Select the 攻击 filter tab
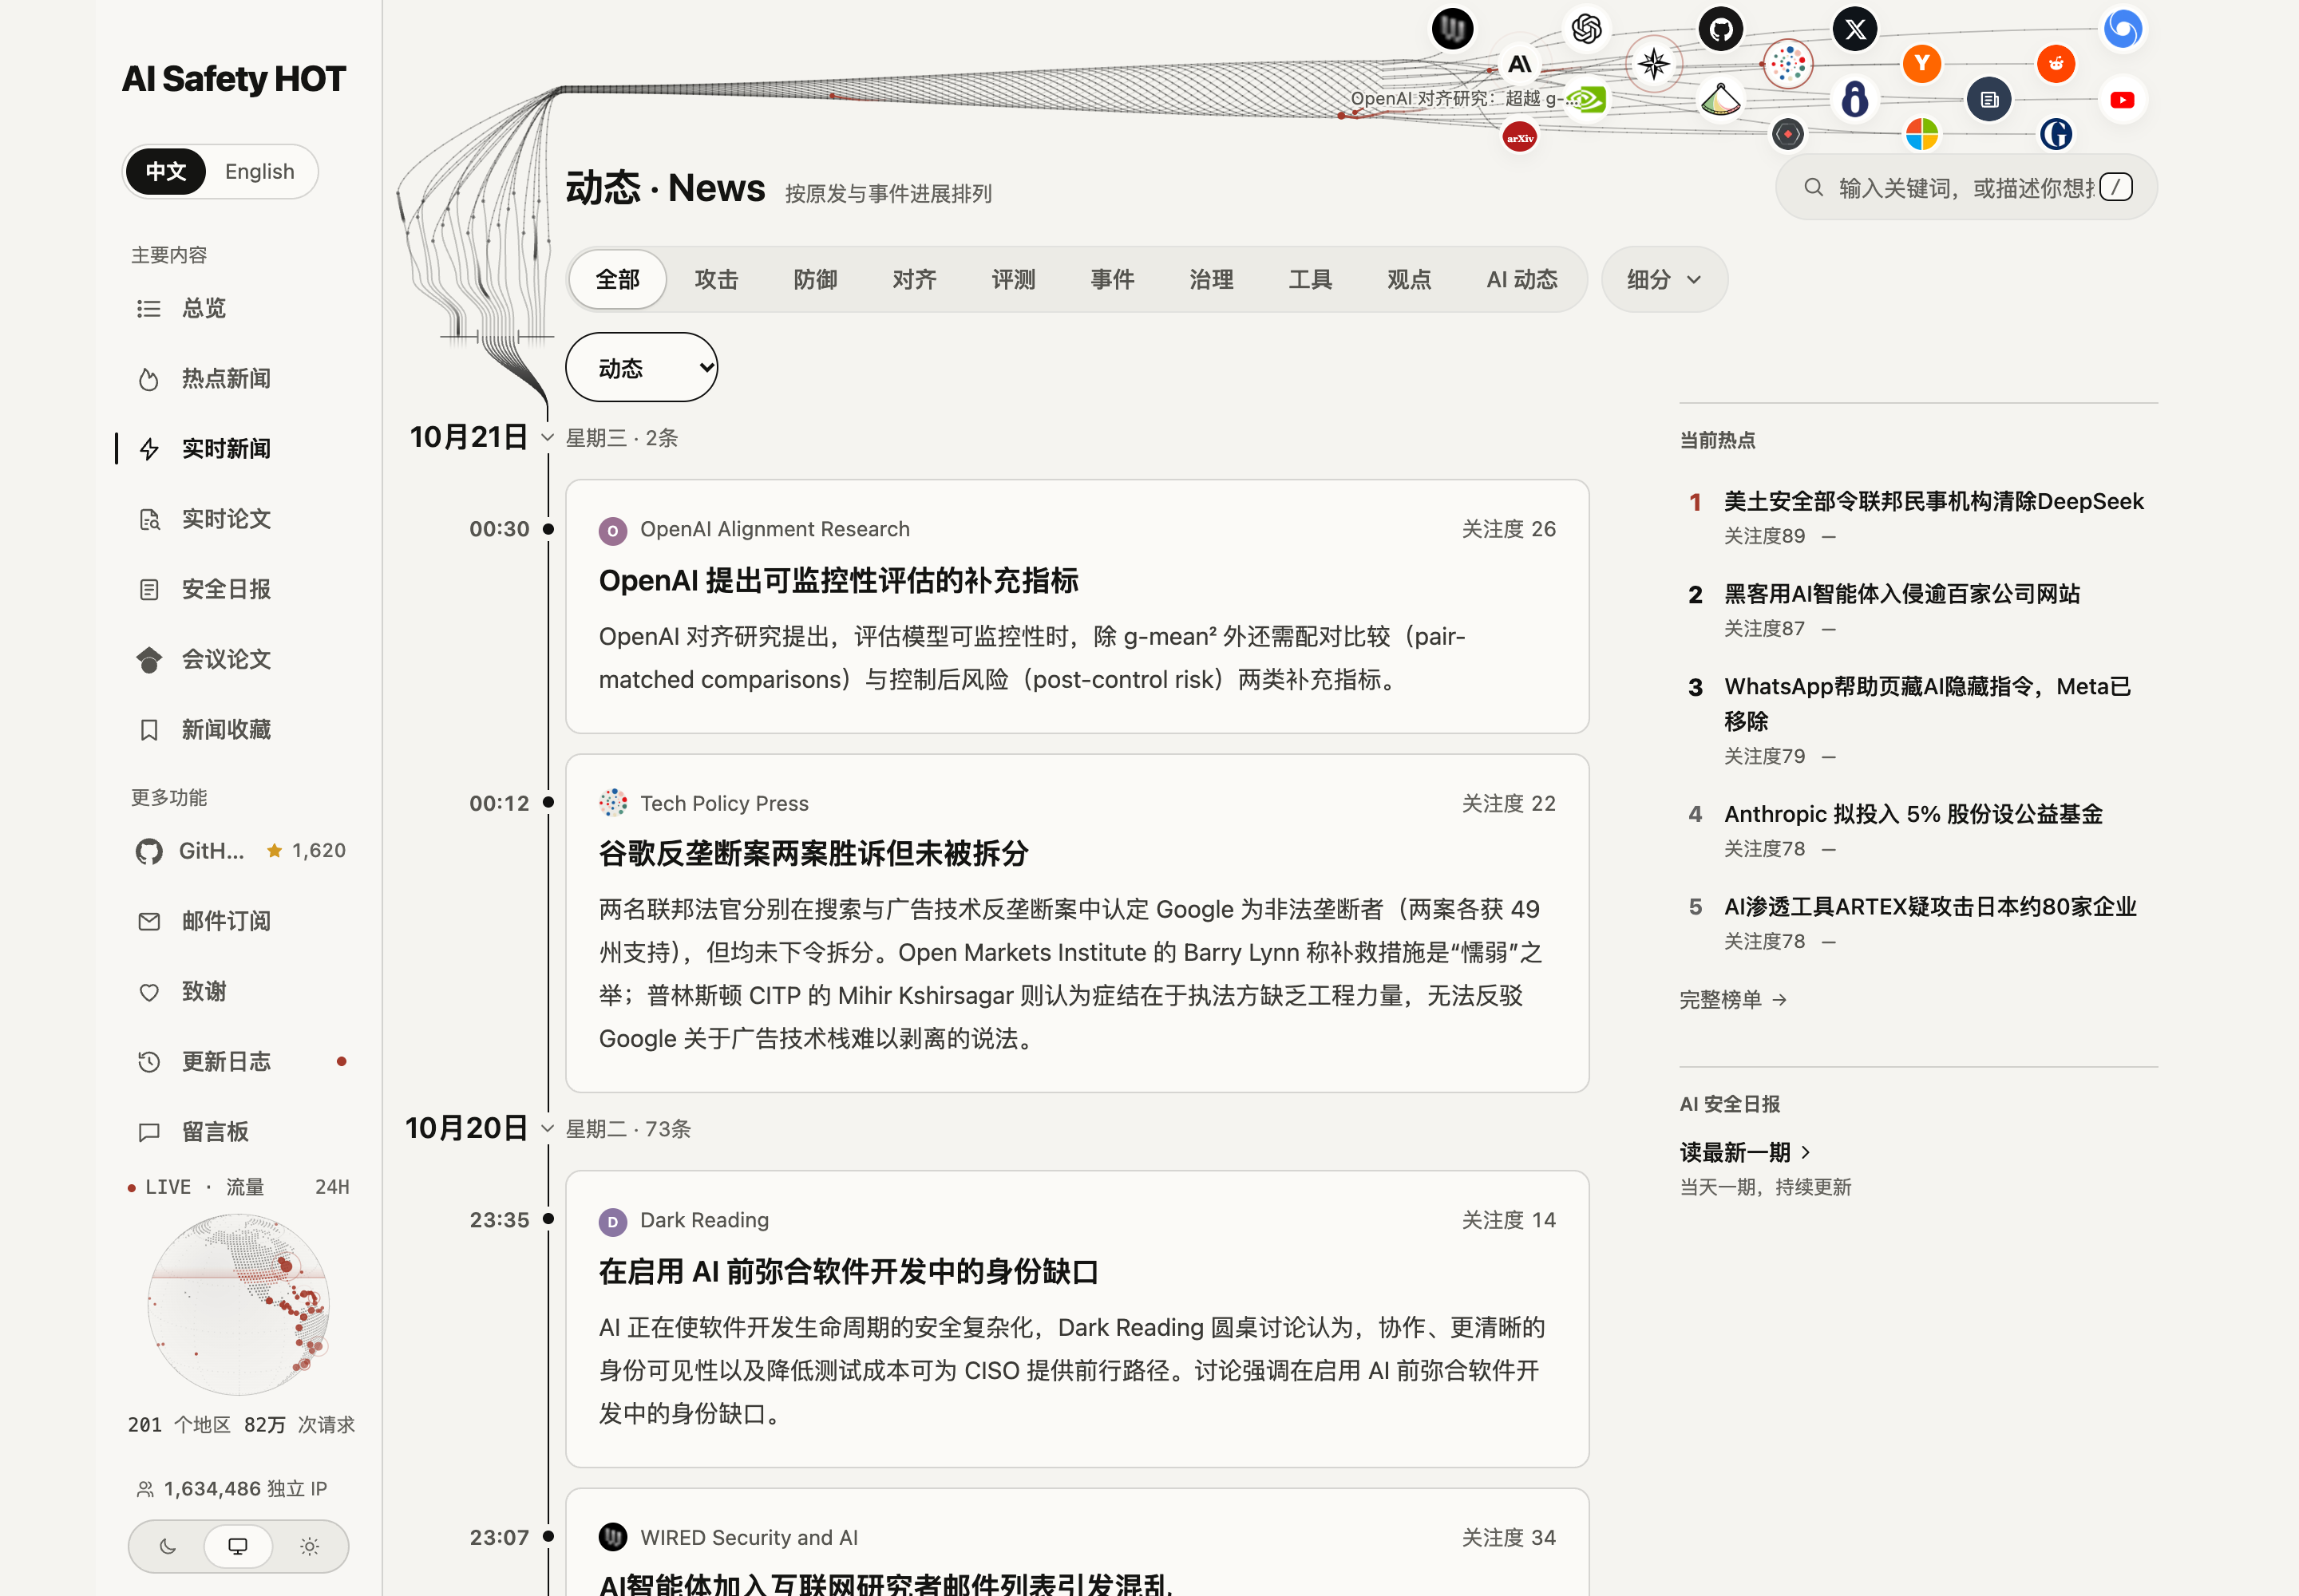2299x1596 pixels. click(716, 279)
